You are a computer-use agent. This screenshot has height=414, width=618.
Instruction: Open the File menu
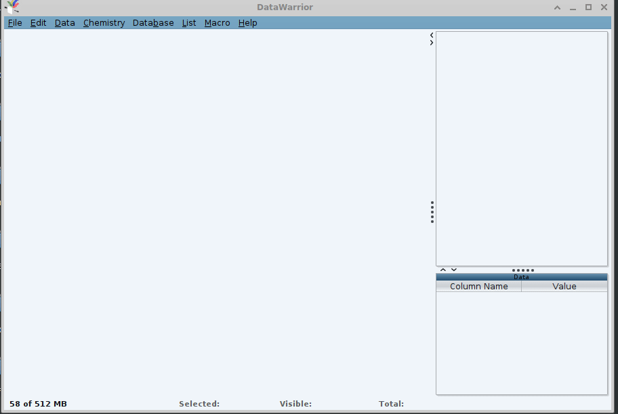[15, 23]
